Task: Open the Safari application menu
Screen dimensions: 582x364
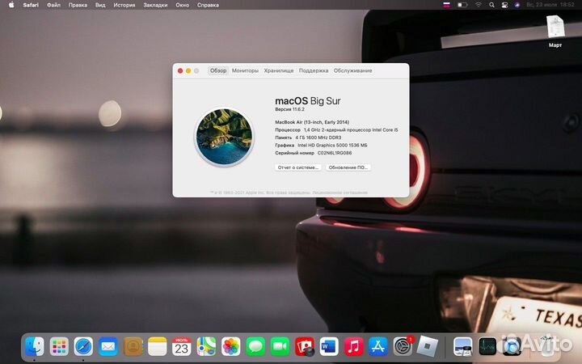Action: 31,5
